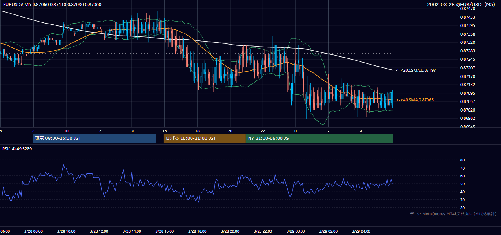This screenshot has width=501, height=235.
Task: Click the RSI 80 level label
Action: tap(462, 160)
